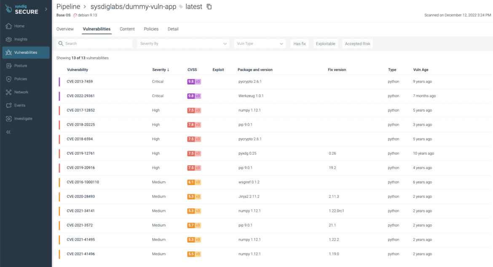Open CVE-2013-7459 vulnerability row
Screen dimensions: 493x267
274,82
